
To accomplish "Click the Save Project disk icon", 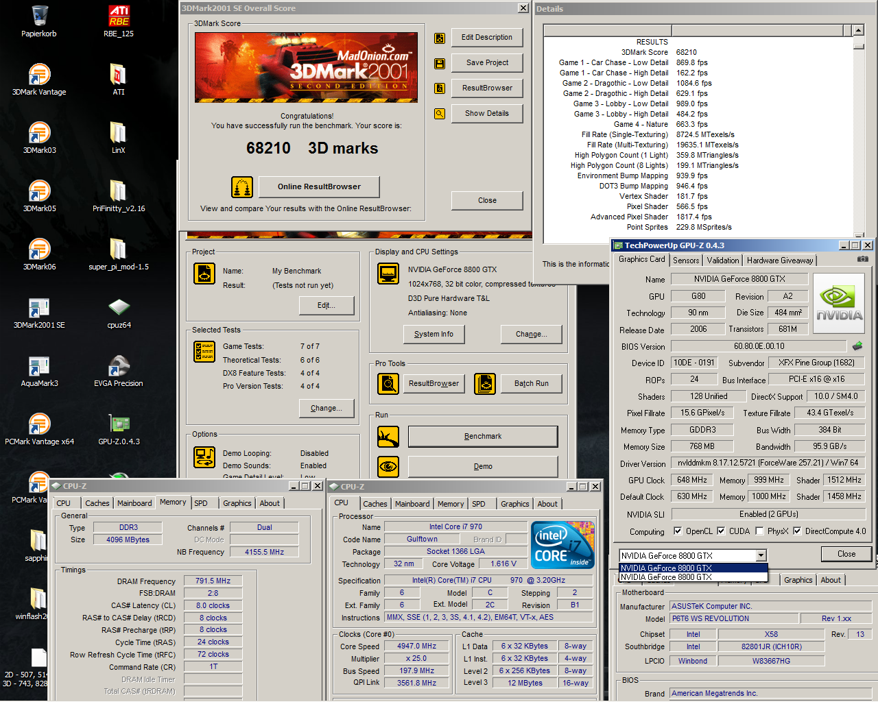I will (440, 63).
